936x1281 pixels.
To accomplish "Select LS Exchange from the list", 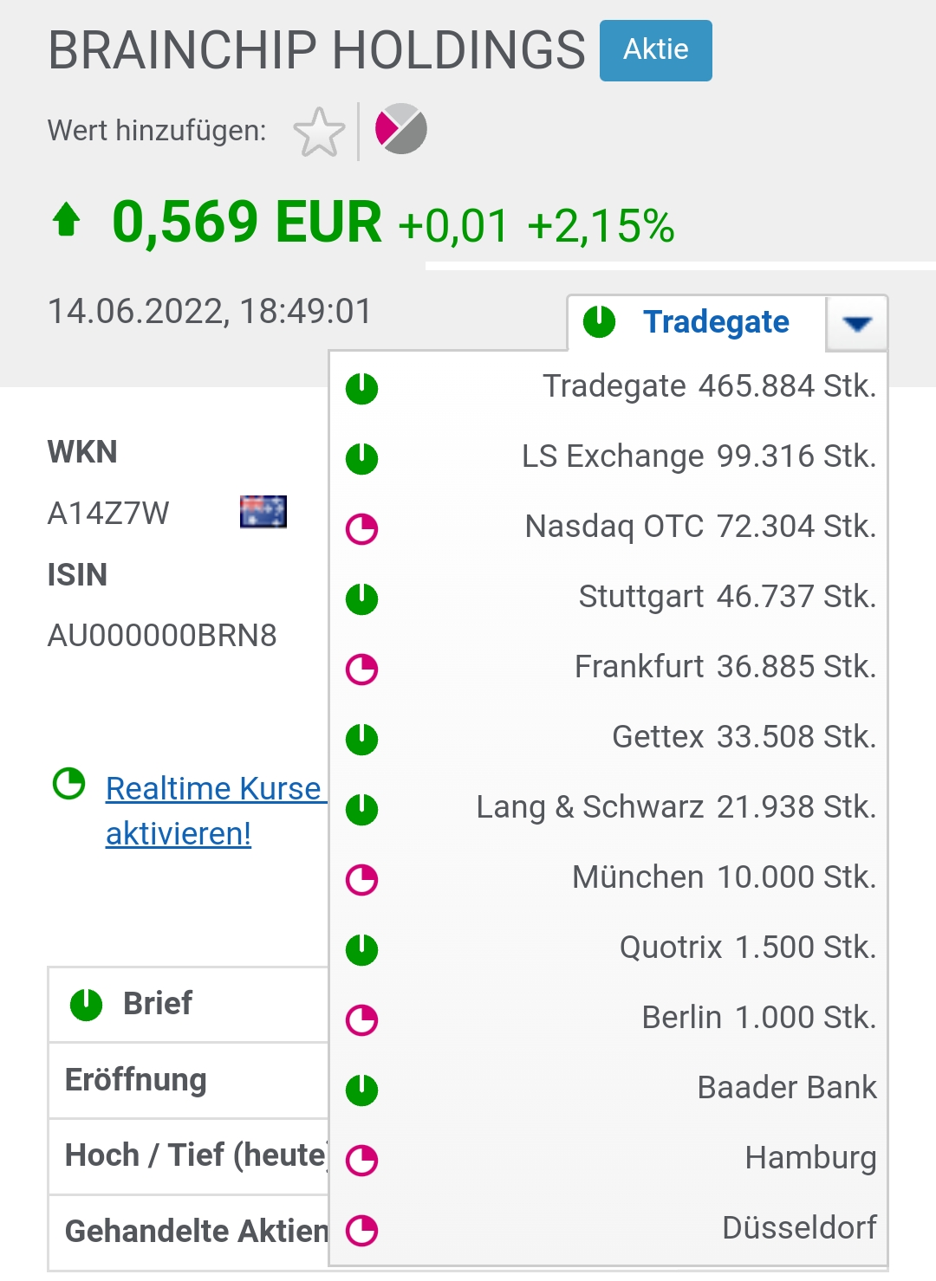I will (698, 456).
